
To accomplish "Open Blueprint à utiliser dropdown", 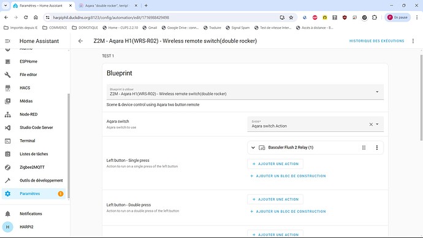I will coord(245,92).
